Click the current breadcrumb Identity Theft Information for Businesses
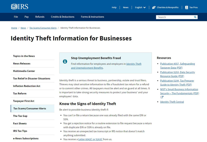207x142 pixels. point(80,28)
